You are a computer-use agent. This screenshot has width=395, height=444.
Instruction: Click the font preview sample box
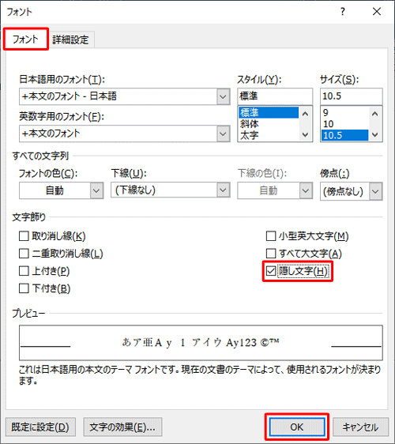tap(201, 343)
